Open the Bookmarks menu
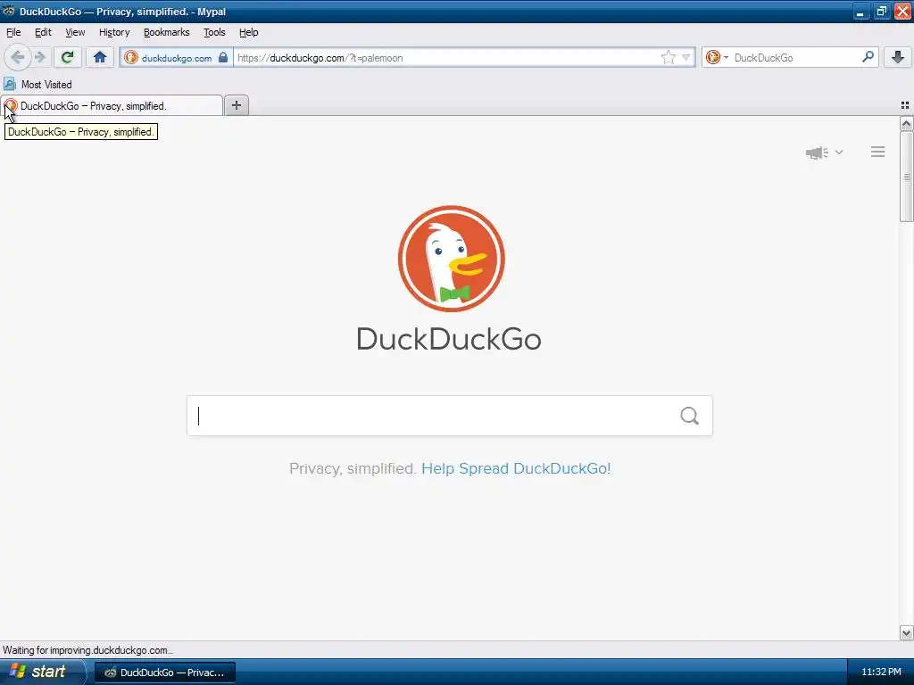This screenshot has height=685, width=914. [x=167, y=32]
